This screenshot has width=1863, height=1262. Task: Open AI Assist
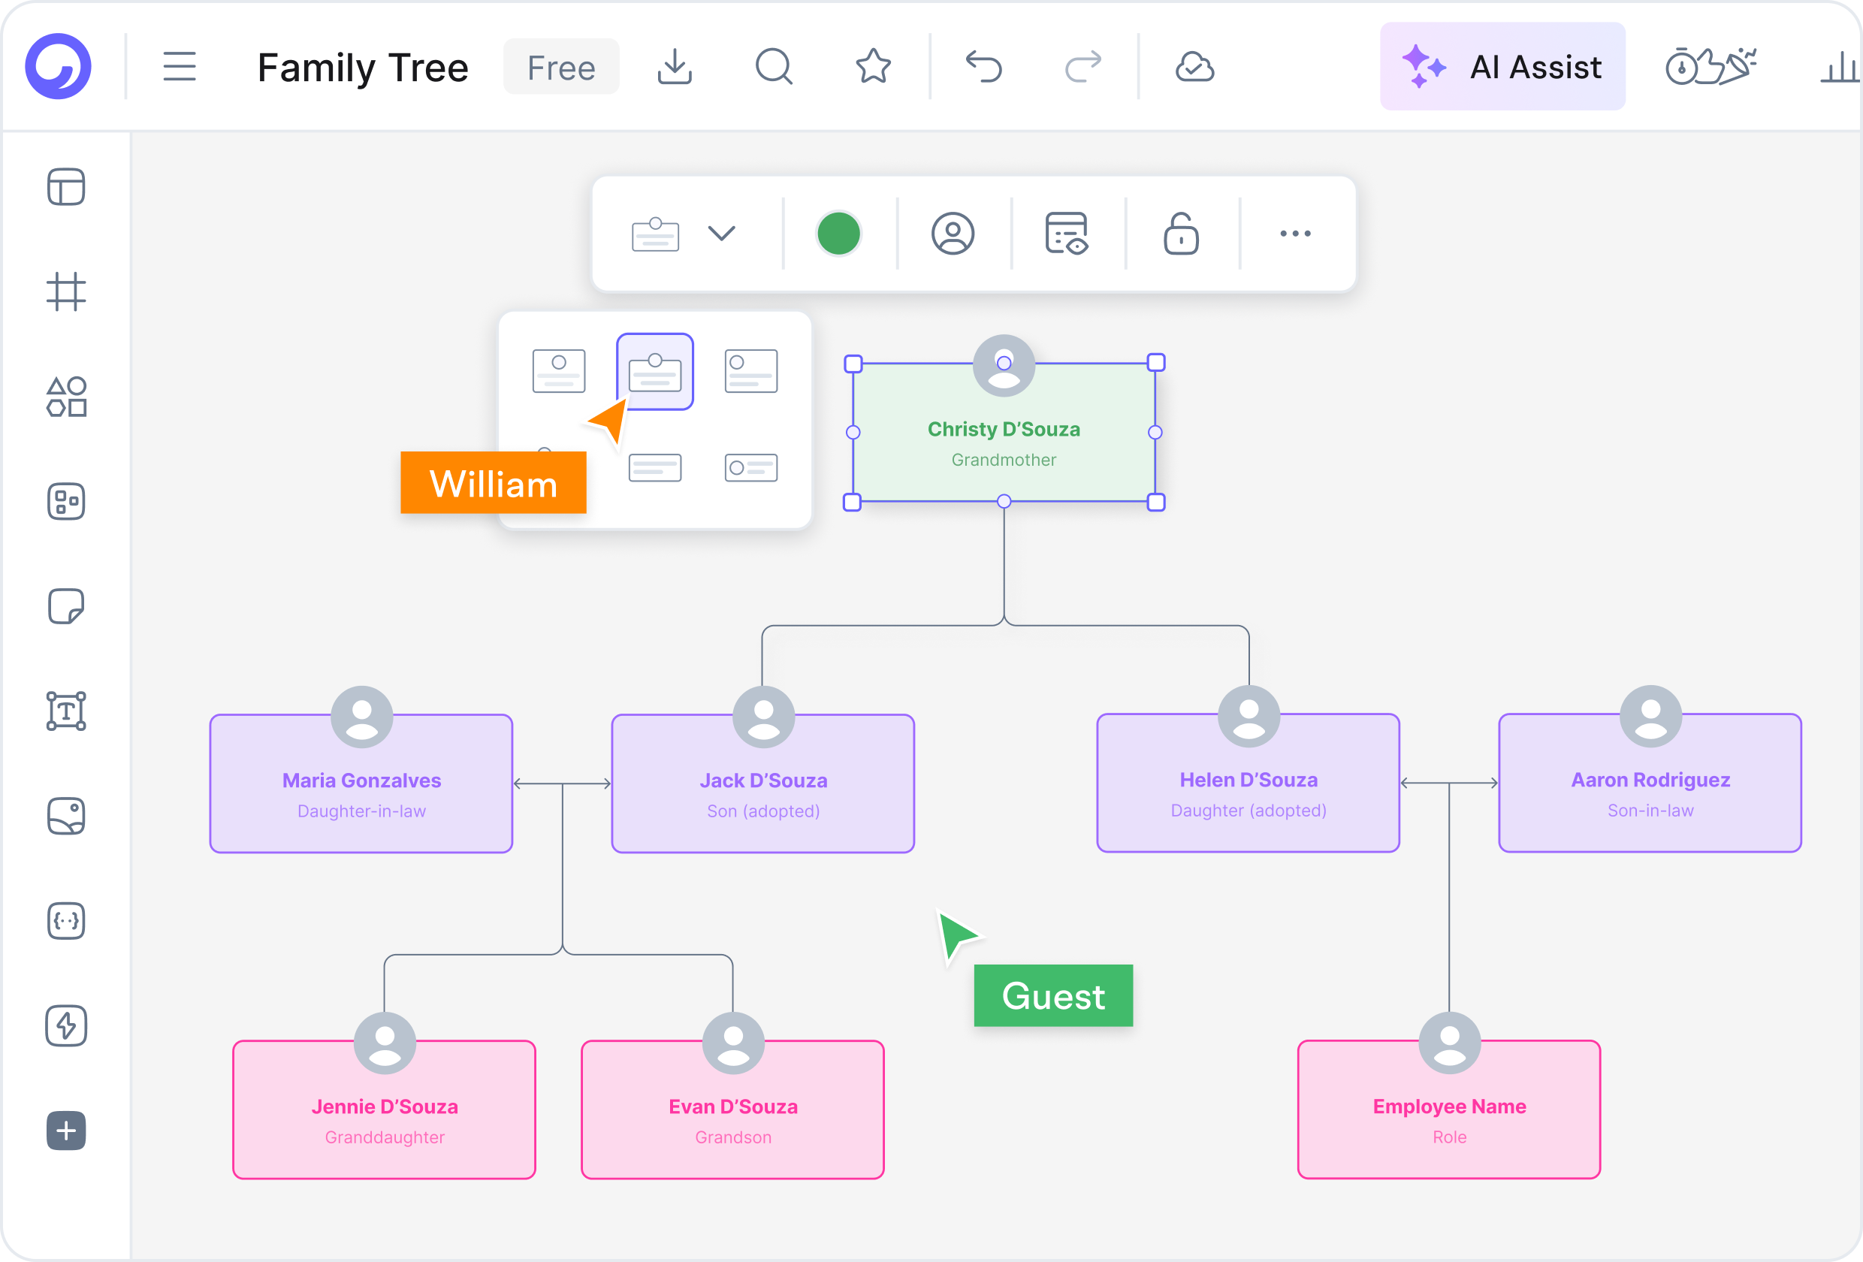click(1502, 67)
